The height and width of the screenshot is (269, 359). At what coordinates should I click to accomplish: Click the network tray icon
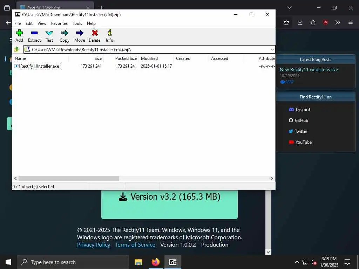305,262
